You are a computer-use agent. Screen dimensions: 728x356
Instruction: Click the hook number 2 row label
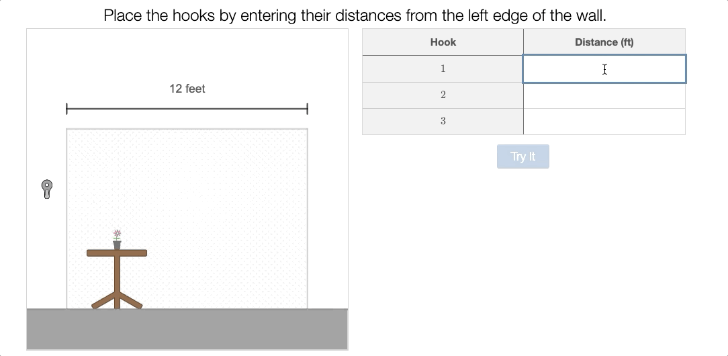[443, 95]
